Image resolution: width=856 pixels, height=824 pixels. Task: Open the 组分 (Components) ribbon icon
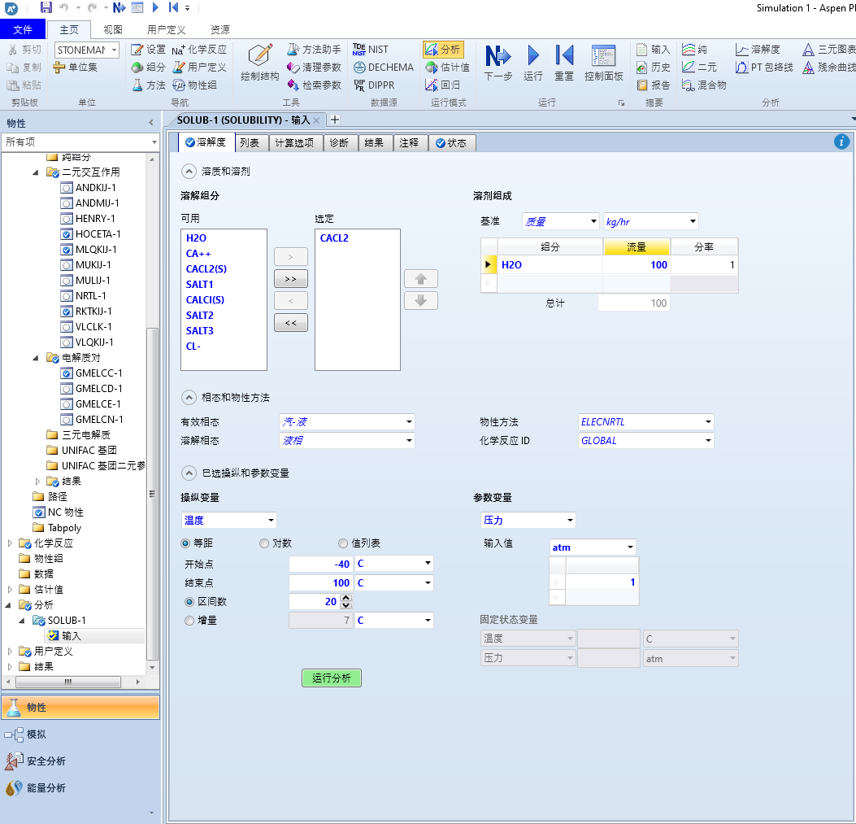(149, 68)
